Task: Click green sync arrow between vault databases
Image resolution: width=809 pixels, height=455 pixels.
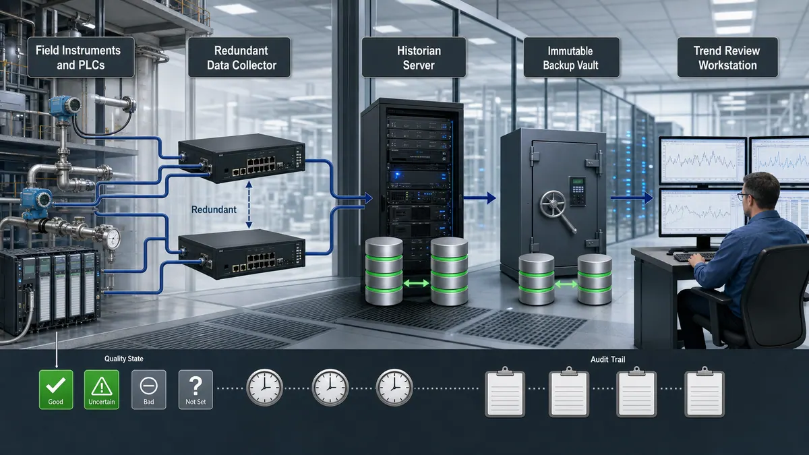Action: tap(566, 284)
